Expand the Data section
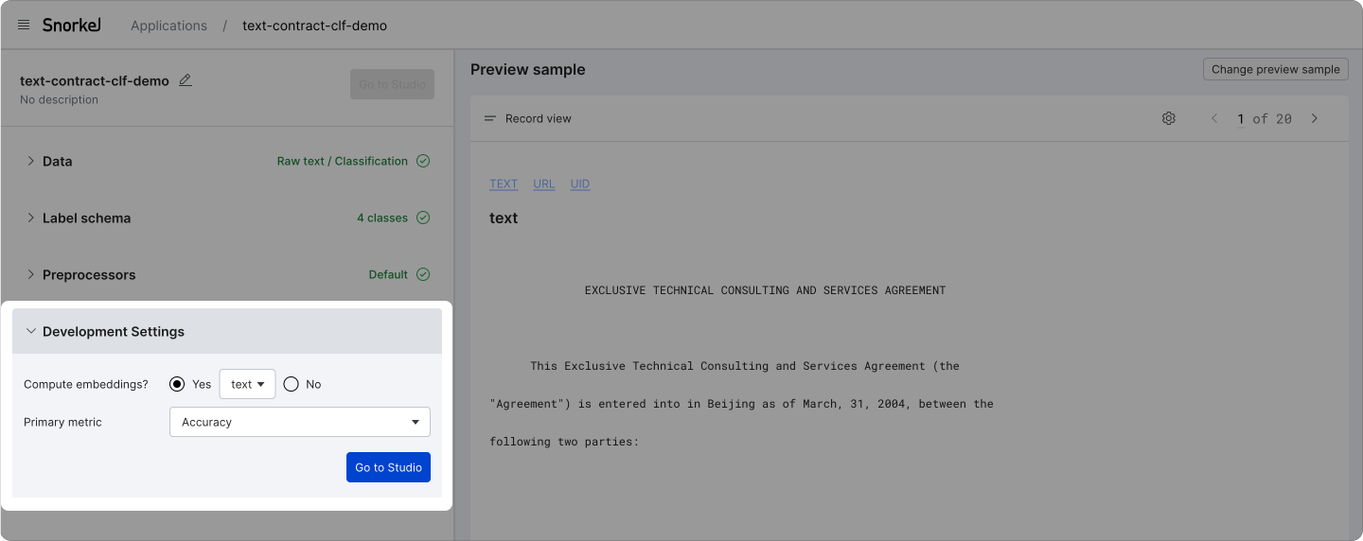This screenshot has height=541, width=1363. tap(31, 161)
